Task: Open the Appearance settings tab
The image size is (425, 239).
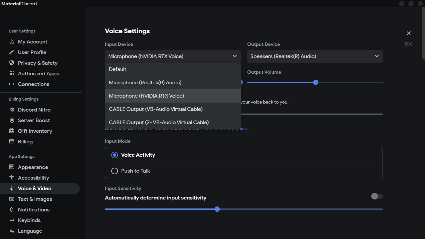Action: coord(33,167)
